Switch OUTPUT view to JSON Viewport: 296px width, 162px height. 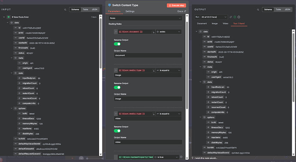287,9
